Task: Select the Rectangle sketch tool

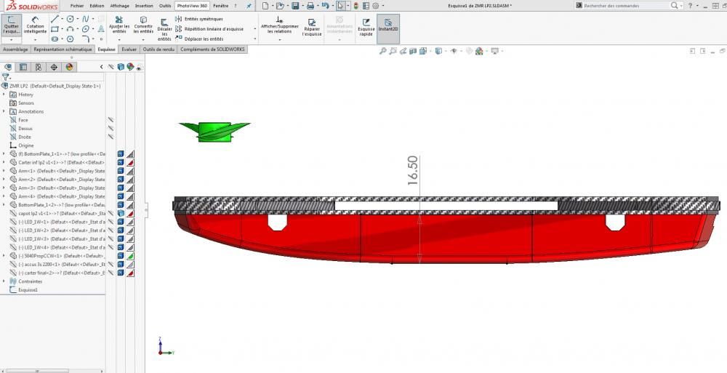Action: click(55, 29)
